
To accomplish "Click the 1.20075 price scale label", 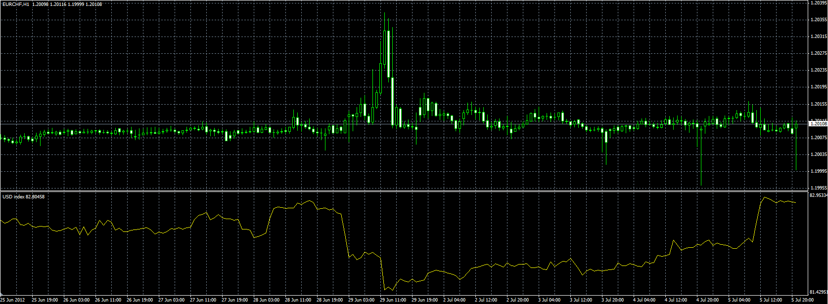I will 819,138.
